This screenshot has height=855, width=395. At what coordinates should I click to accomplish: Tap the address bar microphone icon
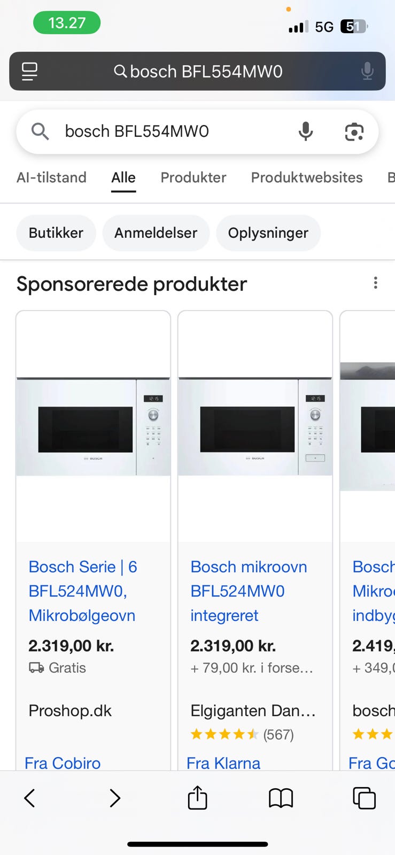367,71
